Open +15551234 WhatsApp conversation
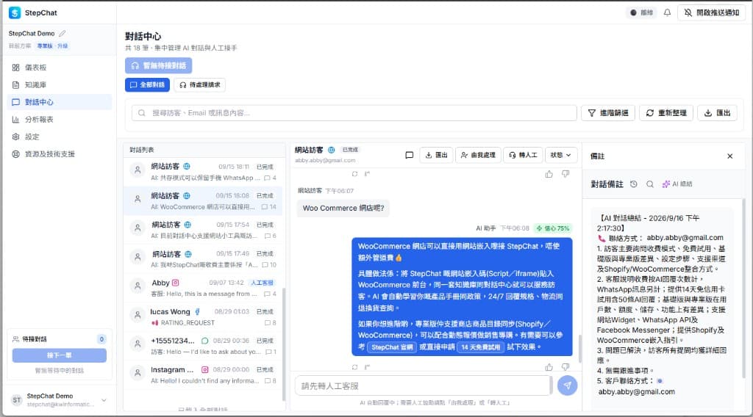Image resolution: width=753 pixels, height=417 pixels. click(204, 346)
